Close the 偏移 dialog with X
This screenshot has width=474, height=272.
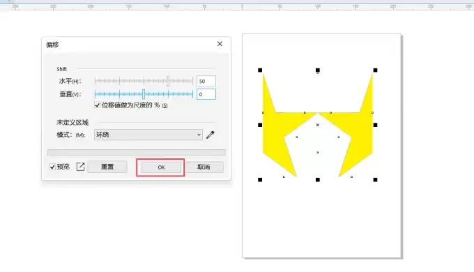220,44
